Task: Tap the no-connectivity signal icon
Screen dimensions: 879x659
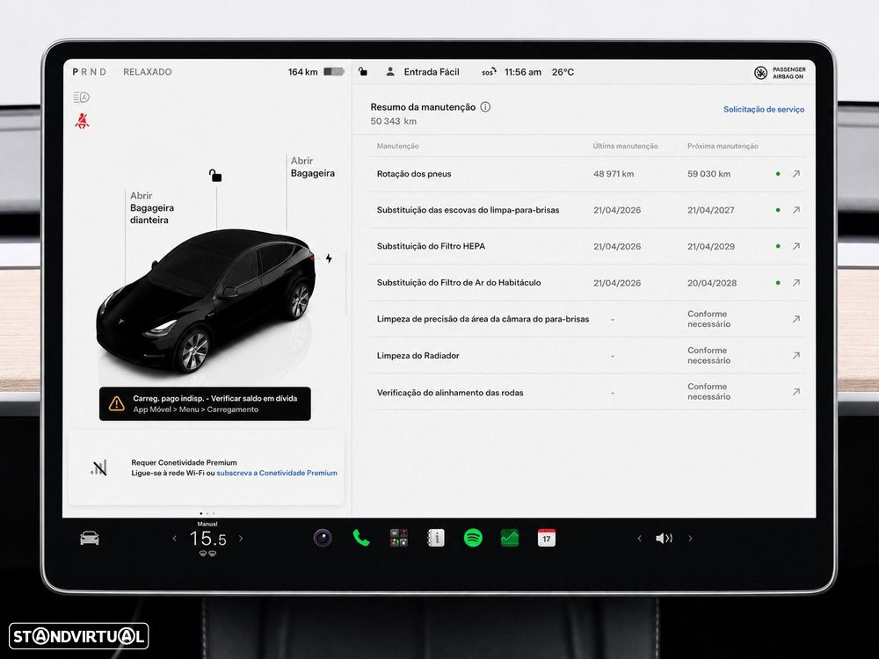Action: click(98, 467)
